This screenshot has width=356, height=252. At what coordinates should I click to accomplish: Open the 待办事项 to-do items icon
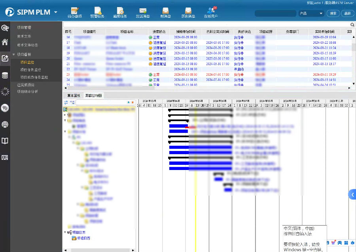75,13
